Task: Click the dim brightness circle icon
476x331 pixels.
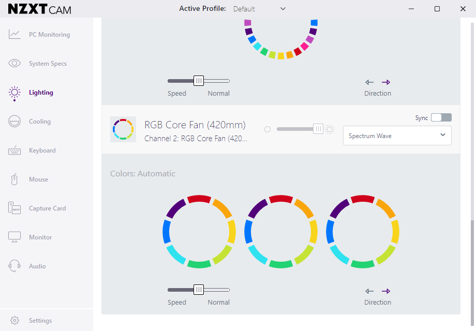Action: 267,129
